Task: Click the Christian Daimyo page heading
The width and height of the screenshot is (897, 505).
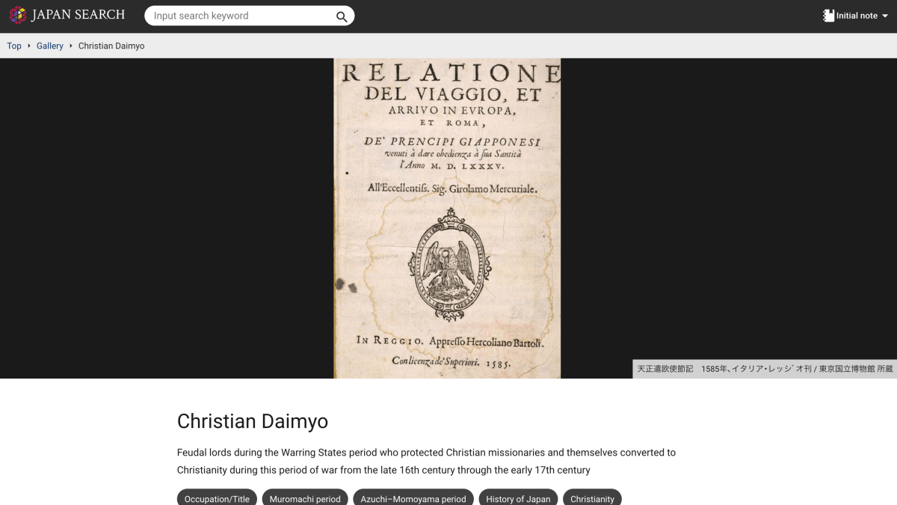Action: [252, 421]
